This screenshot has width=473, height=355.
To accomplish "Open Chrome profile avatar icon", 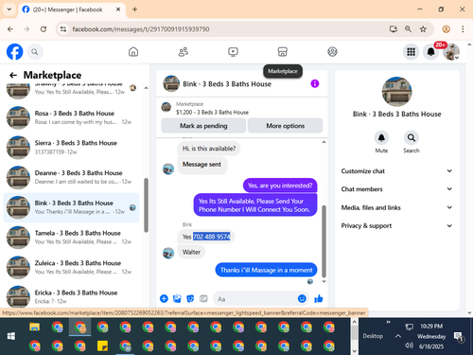I will click(446, 29).
